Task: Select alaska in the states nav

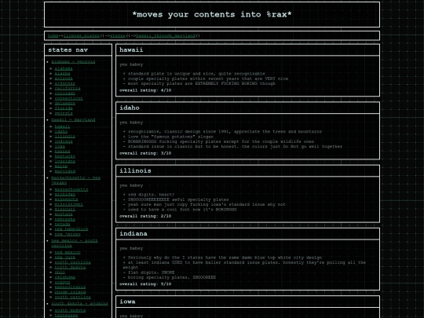Action: pyautogui.click(x=62, y=74)
